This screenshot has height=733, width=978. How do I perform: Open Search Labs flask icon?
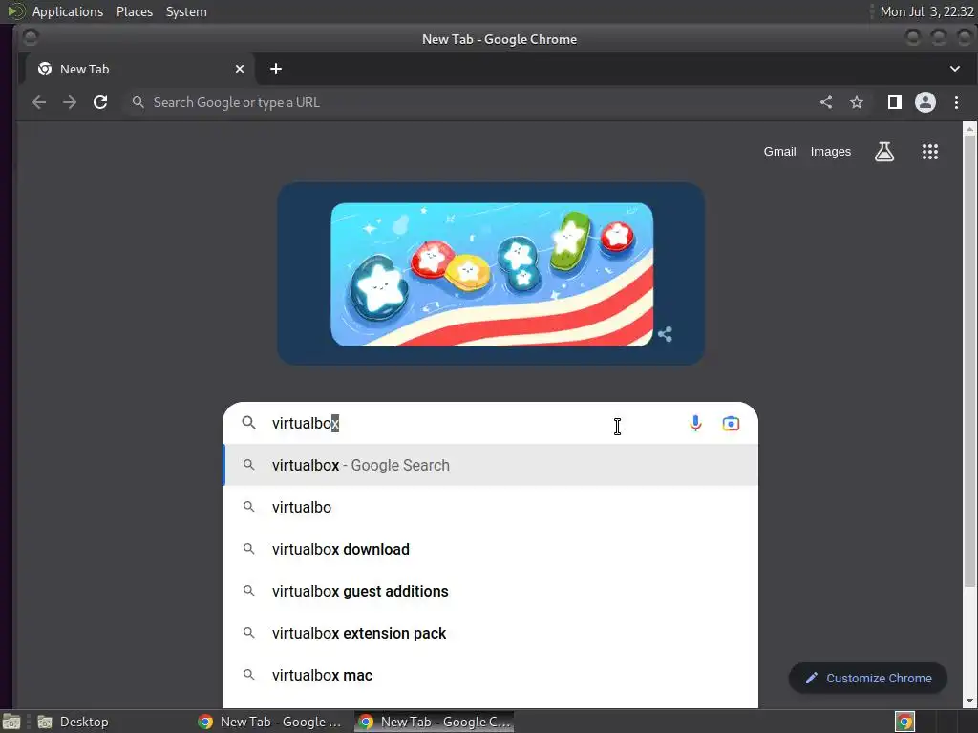(883, 152)
